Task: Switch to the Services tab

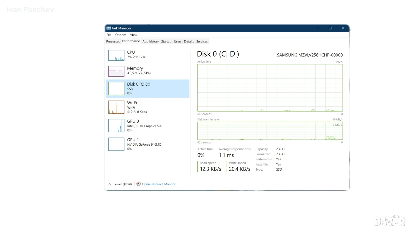Action: click(x=202, y=42)
